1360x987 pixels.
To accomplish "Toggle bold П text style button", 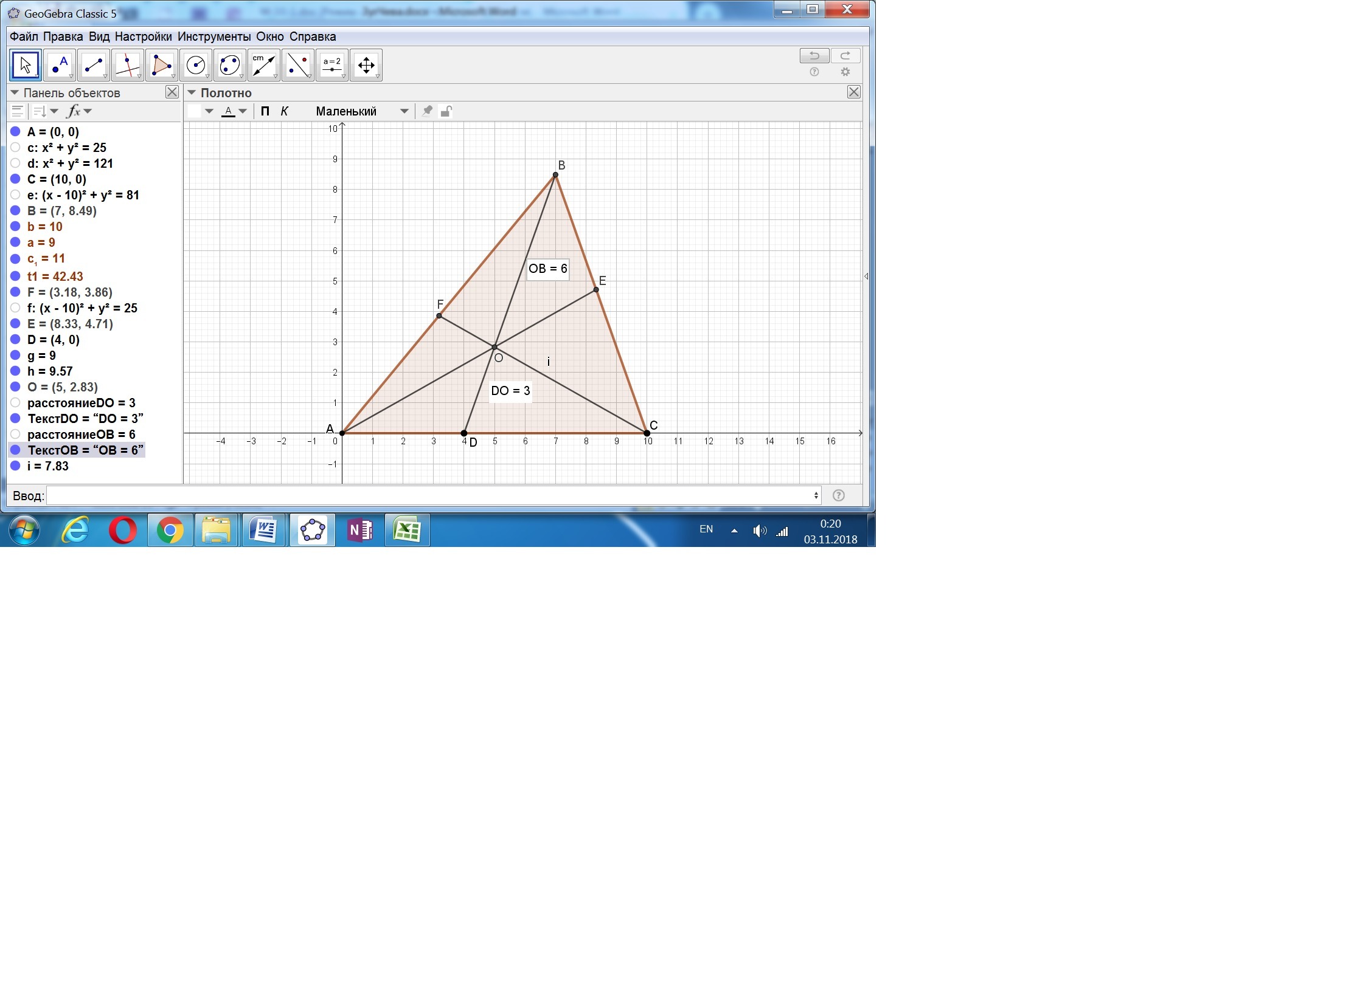I will (x=265, y=111).
